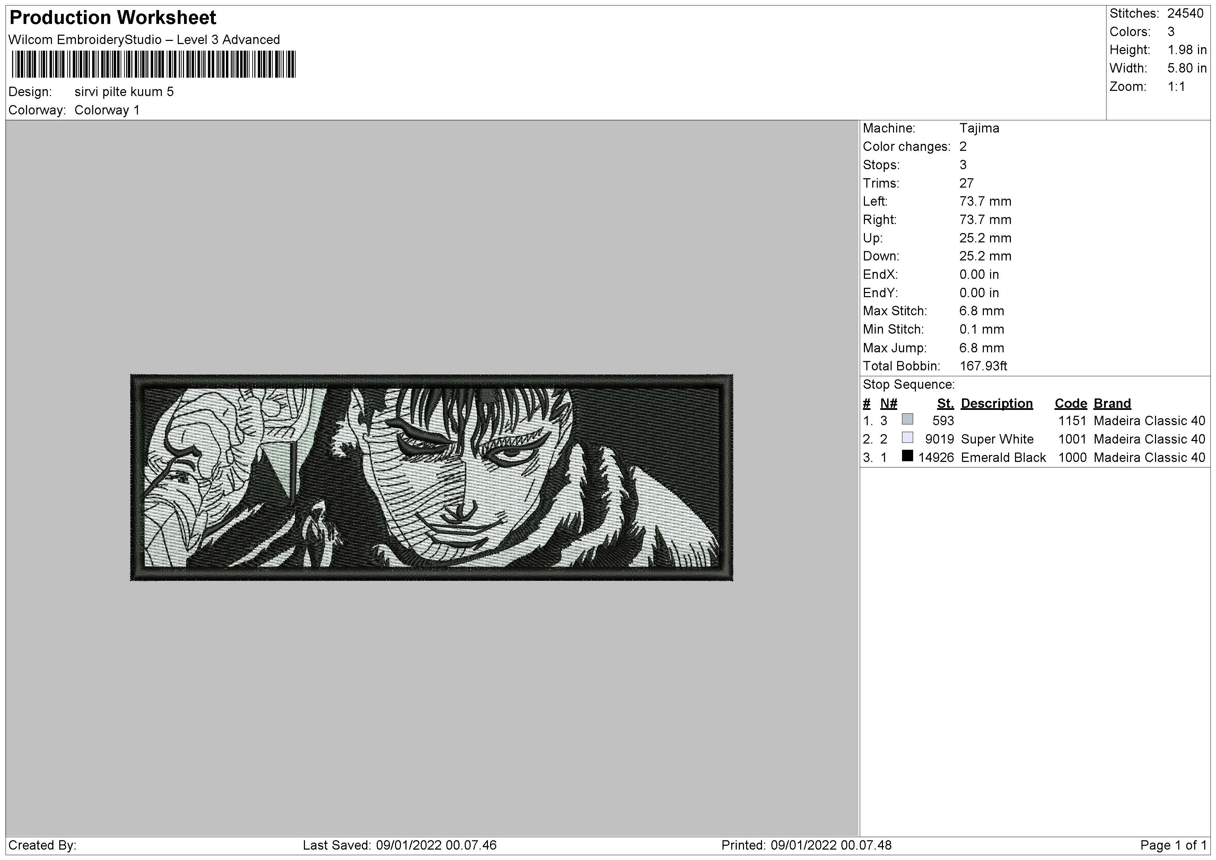Click the Trims value '27'

click(x=966, y=183)
